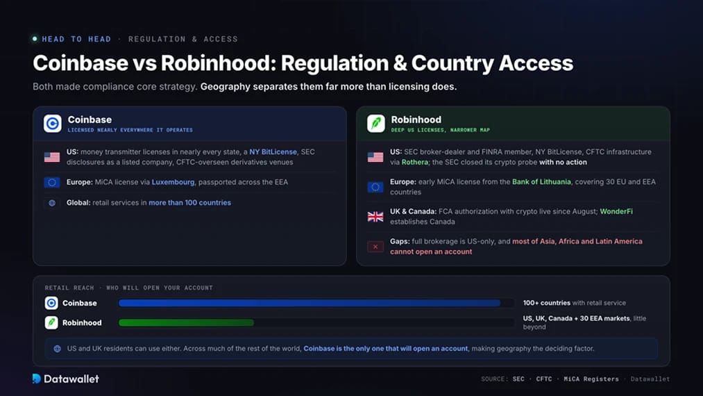This screenshot has height=396, width=703.
Task: Click the EU flag in the Coinbase card
Action: (x=52, y=182)
